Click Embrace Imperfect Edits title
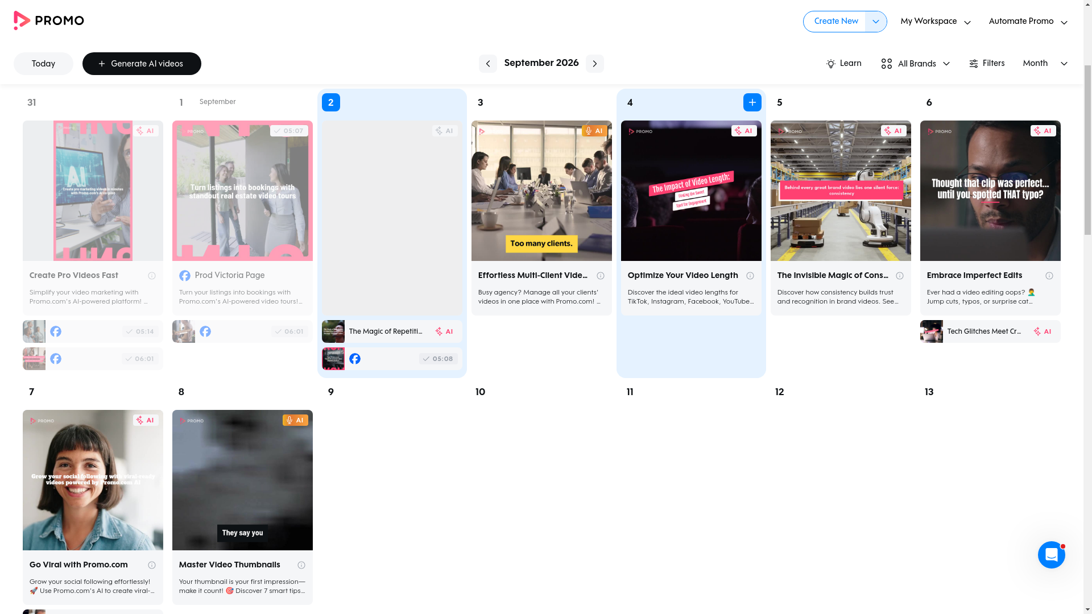Screen dimensions: 1092x614 coord(974,276)
